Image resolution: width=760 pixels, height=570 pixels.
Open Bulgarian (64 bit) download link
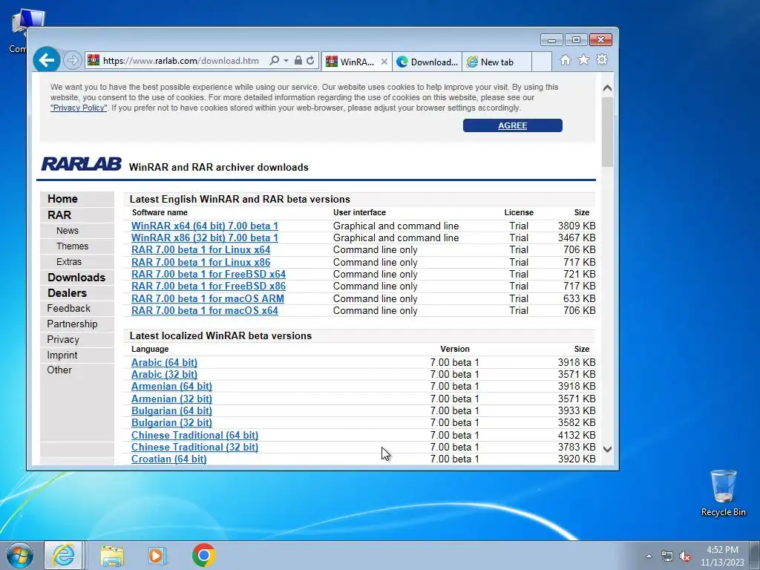[171, 410]
